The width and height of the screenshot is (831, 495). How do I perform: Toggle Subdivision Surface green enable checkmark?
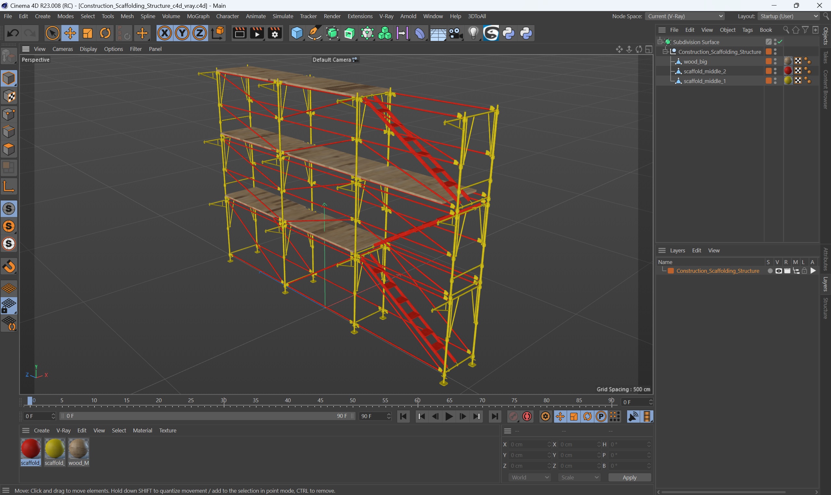pyautogui.click(x=780, y=42)
